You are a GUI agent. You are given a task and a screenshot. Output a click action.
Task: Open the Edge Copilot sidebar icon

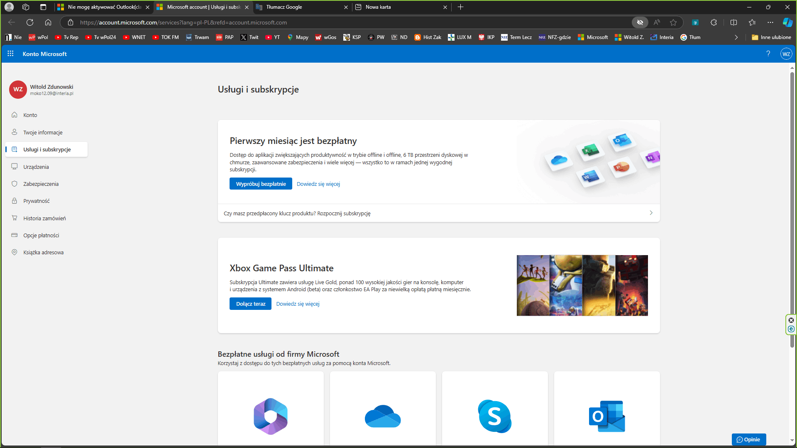click(x=787, y=22)
